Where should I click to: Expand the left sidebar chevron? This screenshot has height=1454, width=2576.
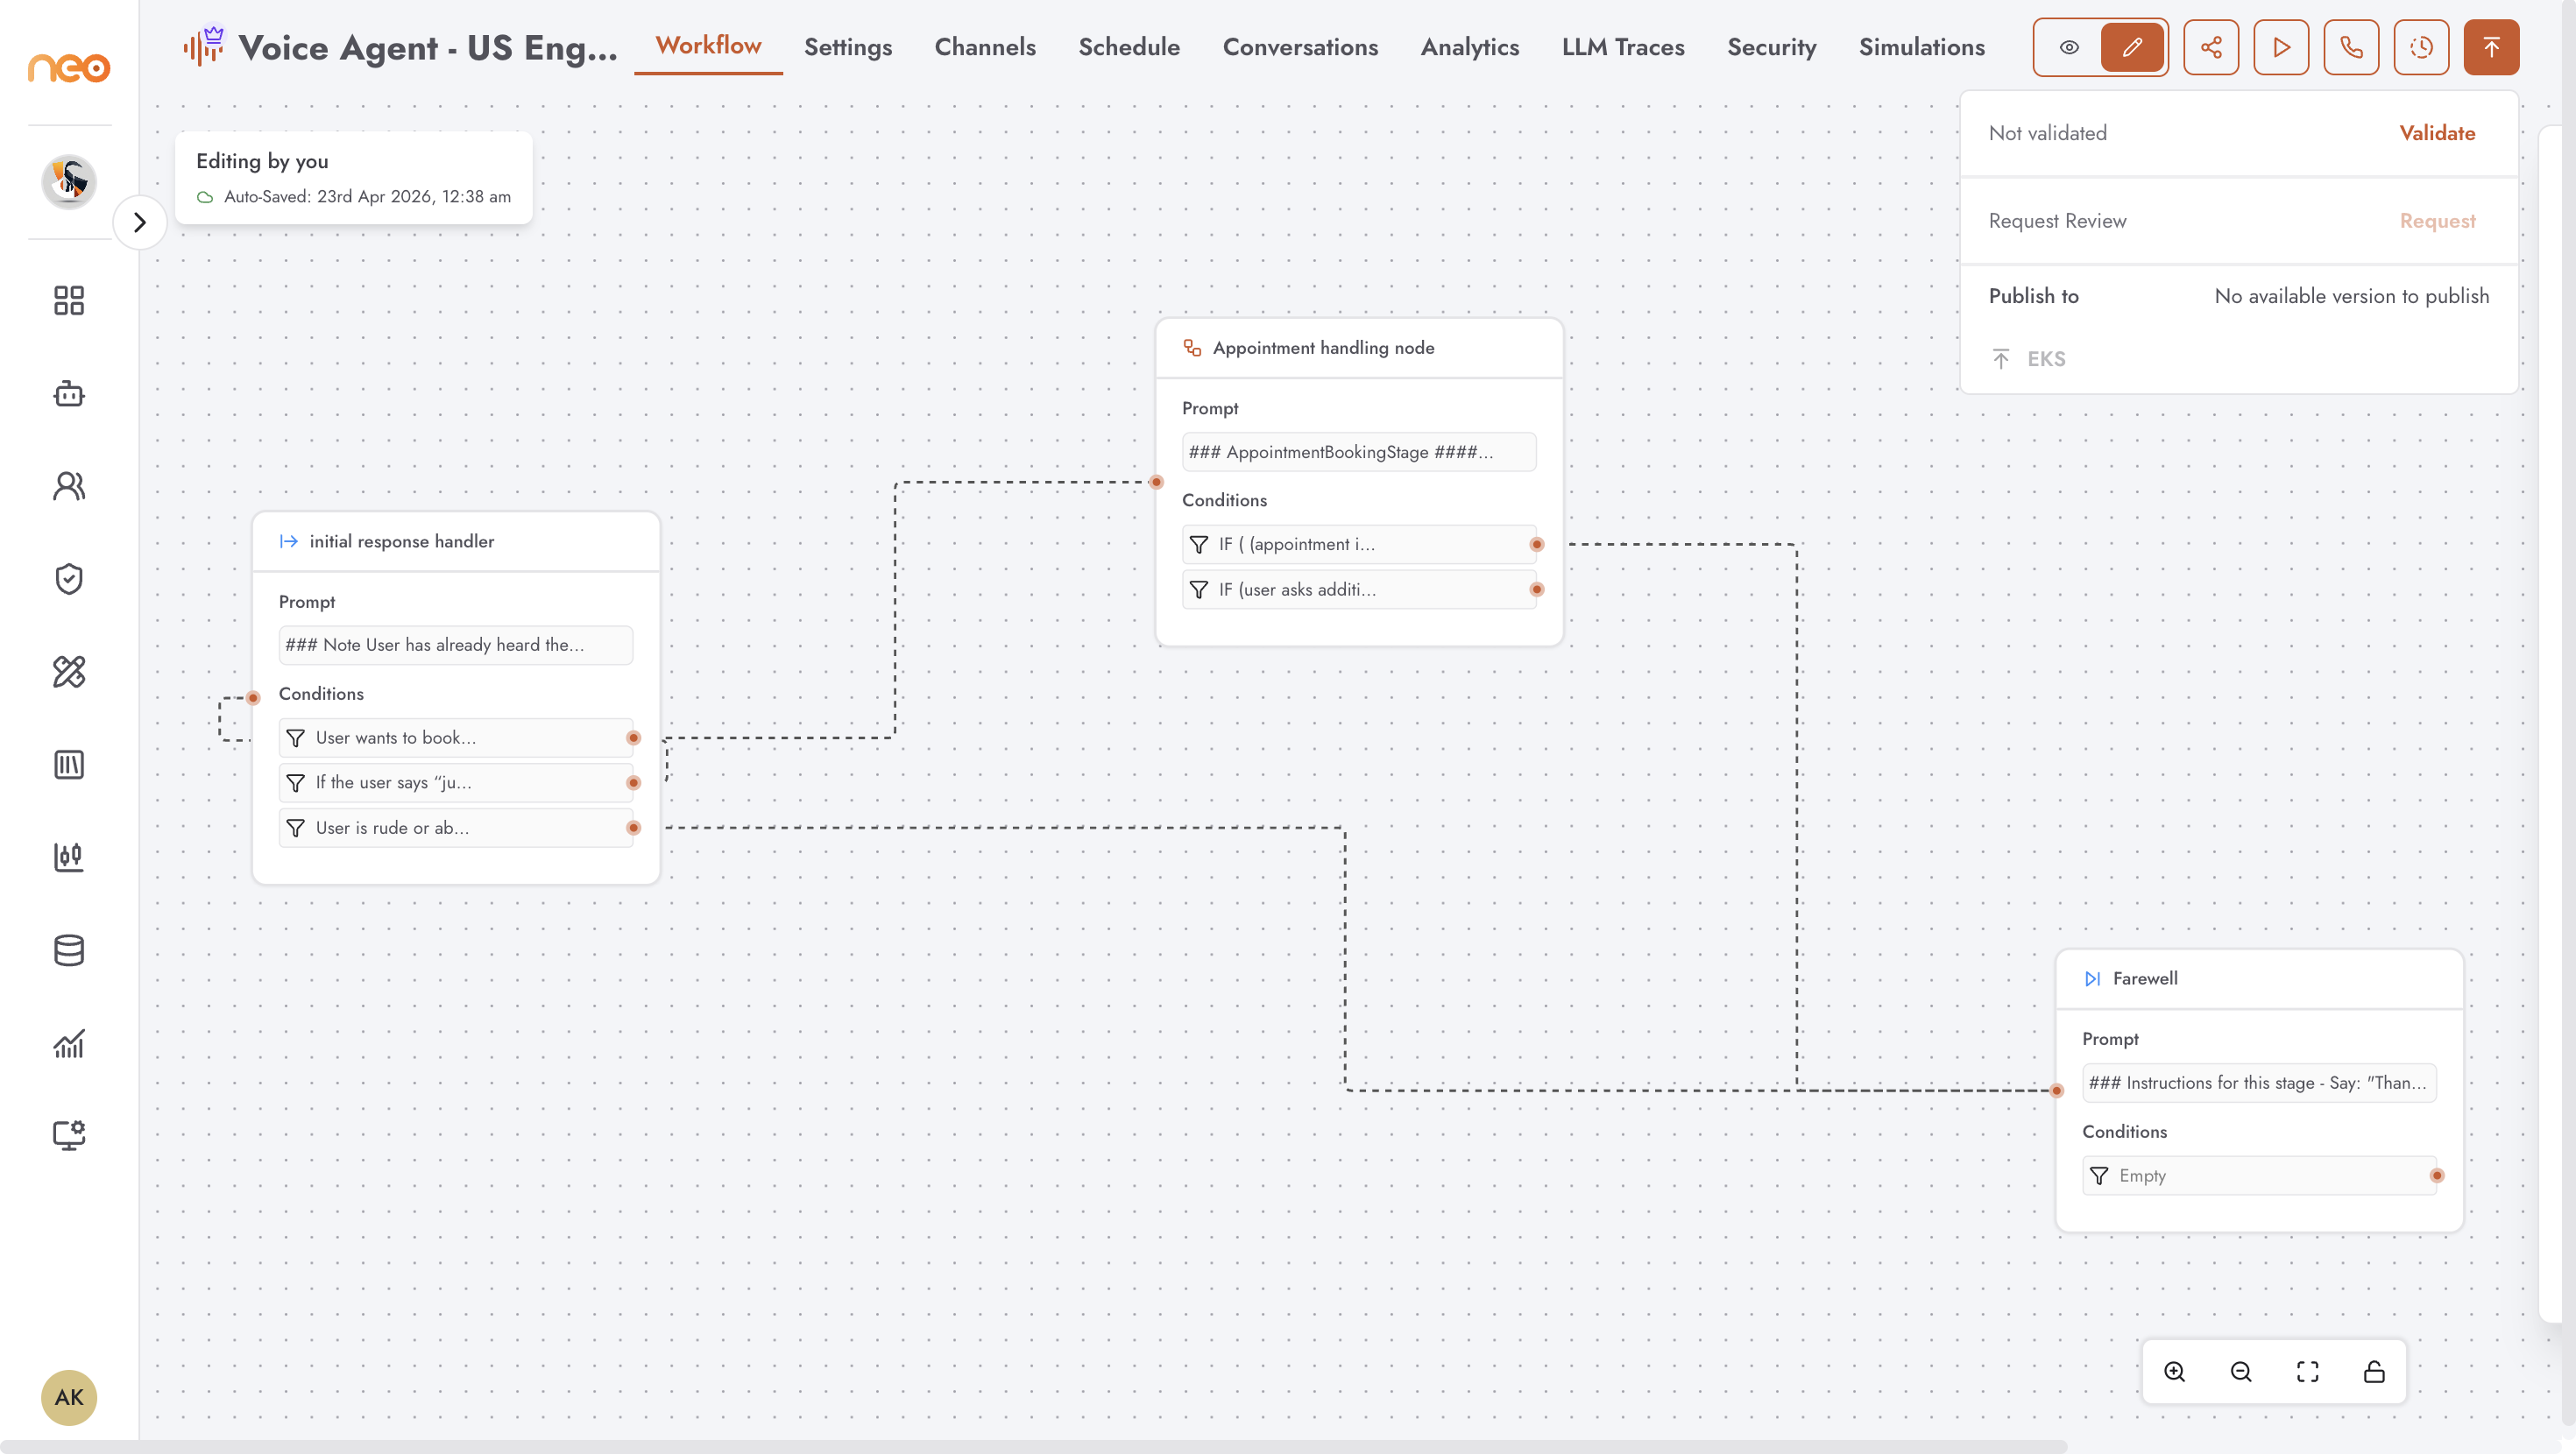pyautogui.click(x=140, y=222)
